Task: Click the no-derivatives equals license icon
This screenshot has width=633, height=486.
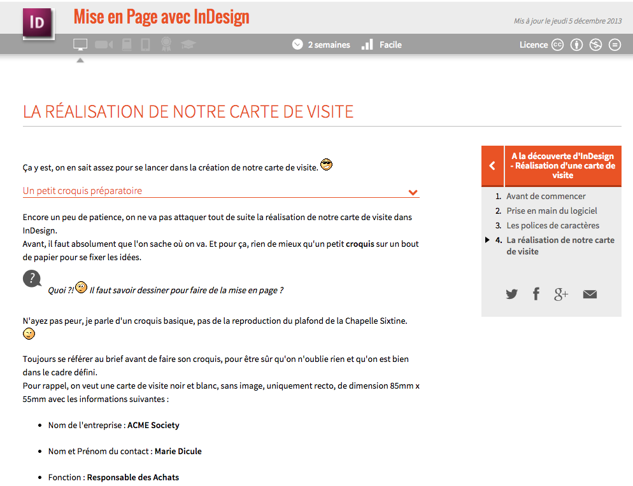Action: point(615,45)
